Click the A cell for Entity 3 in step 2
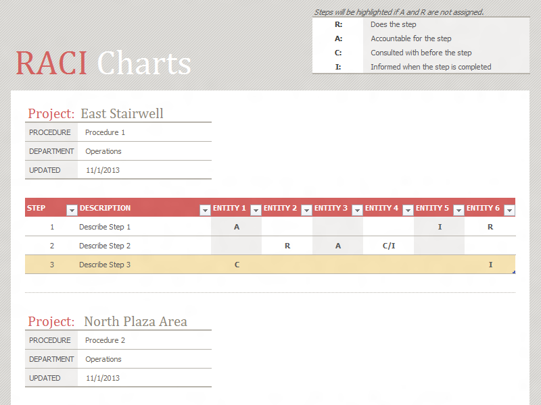The image size is (541, 405). (x=338, y=246)
